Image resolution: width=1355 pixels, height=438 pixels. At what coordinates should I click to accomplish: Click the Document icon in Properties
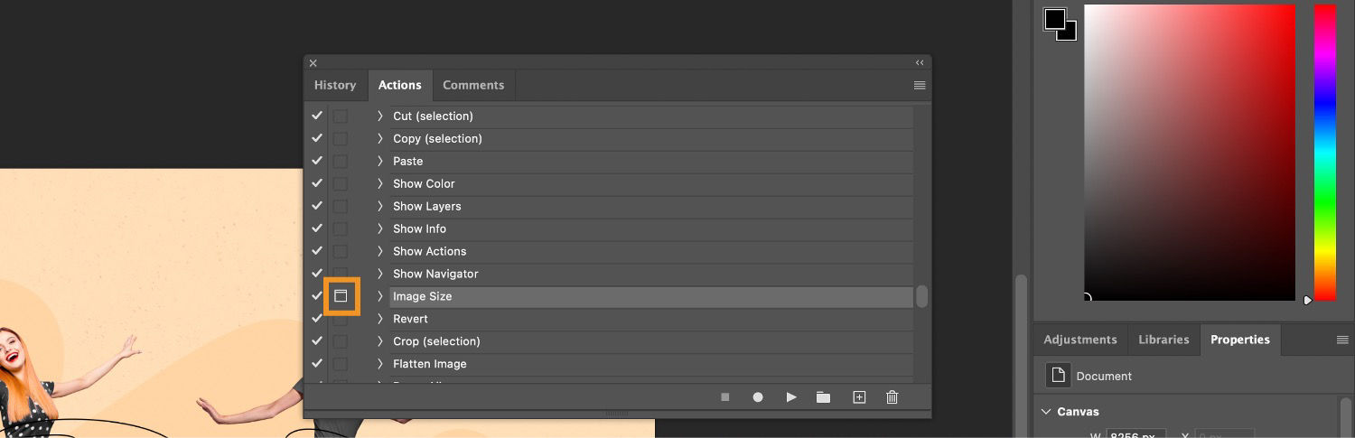coord(1057,376)
